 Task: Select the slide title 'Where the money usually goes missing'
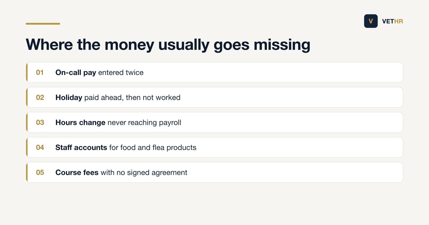(168, 45)
